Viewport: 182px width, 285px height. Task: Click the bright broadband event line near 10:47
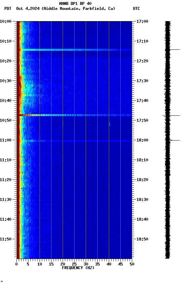coord(74,115)
